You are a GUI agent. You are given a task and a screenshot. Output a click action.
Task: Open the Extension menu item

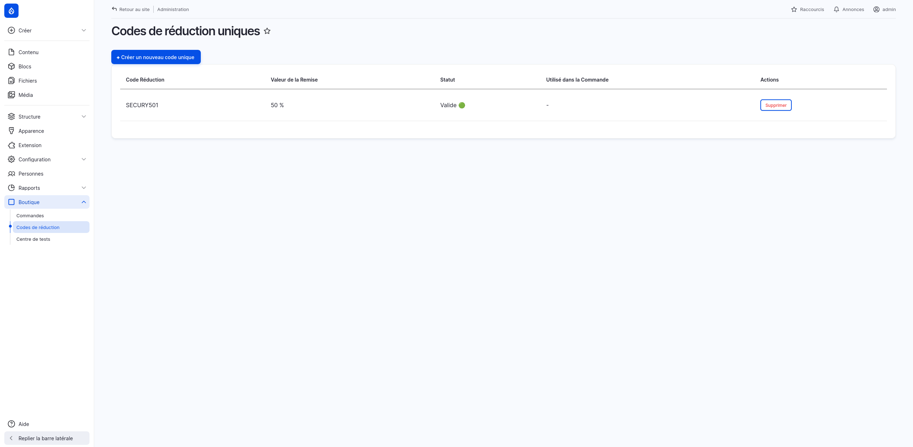(47, 145)
